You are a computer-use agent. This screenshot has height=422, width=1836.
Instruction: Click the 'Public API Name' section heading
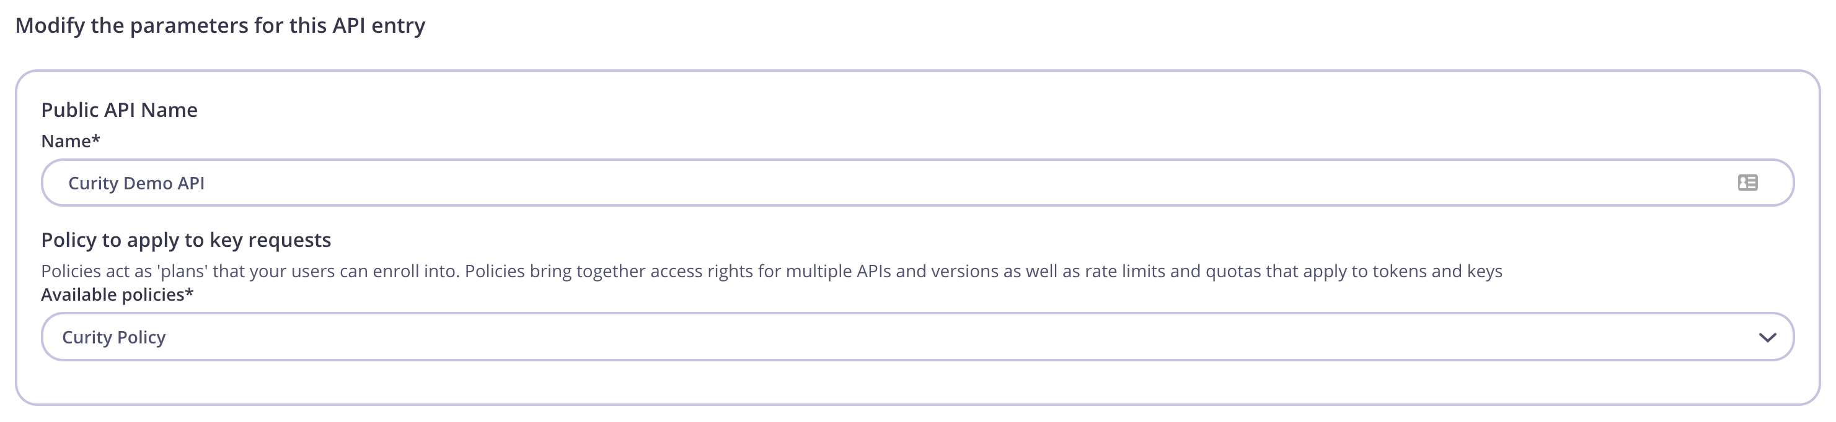coord(119,110)
